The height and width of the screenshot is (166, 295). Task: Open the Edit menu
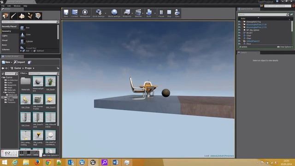[9, 6]
